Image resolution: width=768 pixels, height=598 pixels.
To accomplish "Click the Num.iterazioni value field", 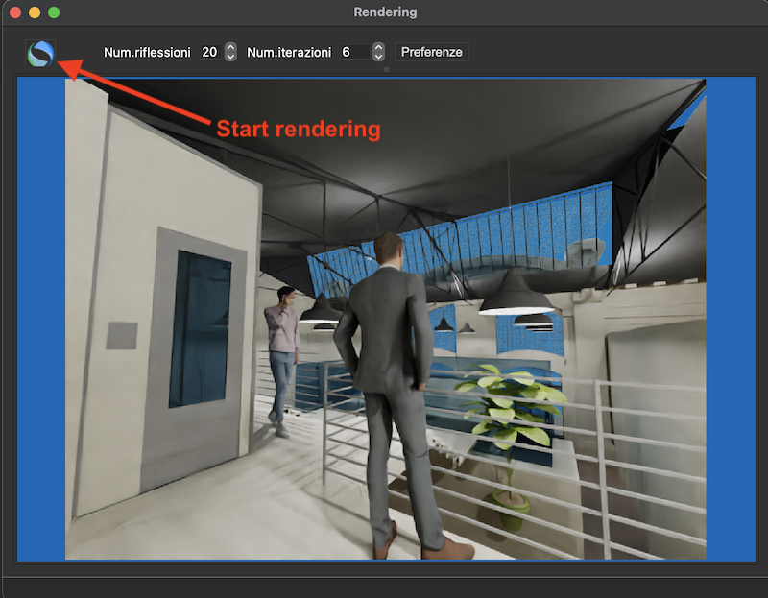I will [355, 52].
